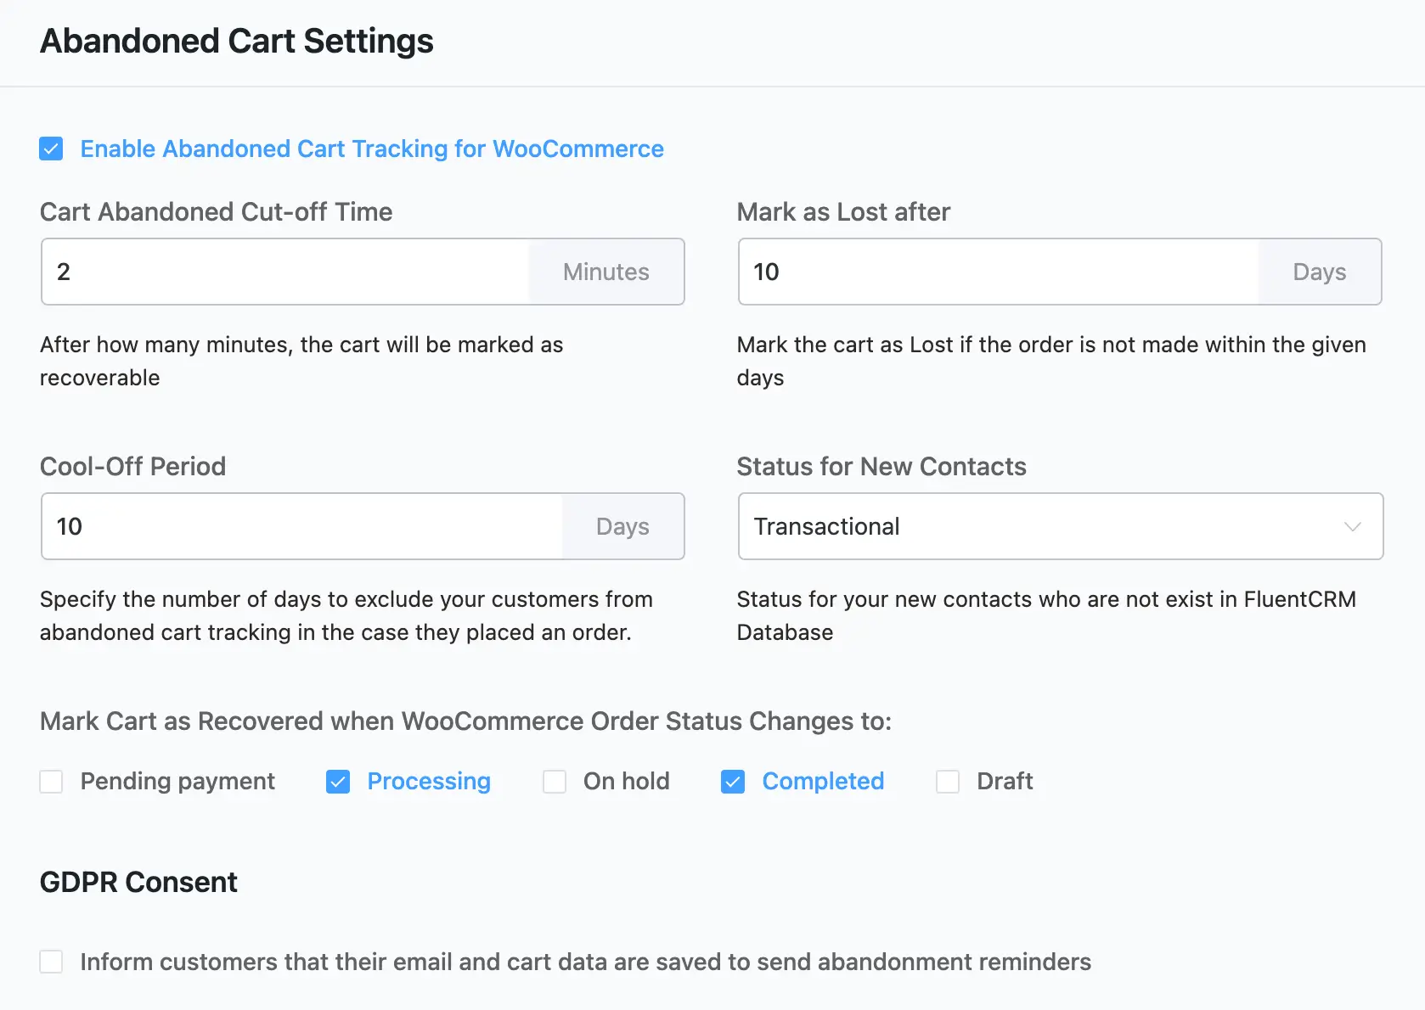Check the On hold status option

click(554, 781)
